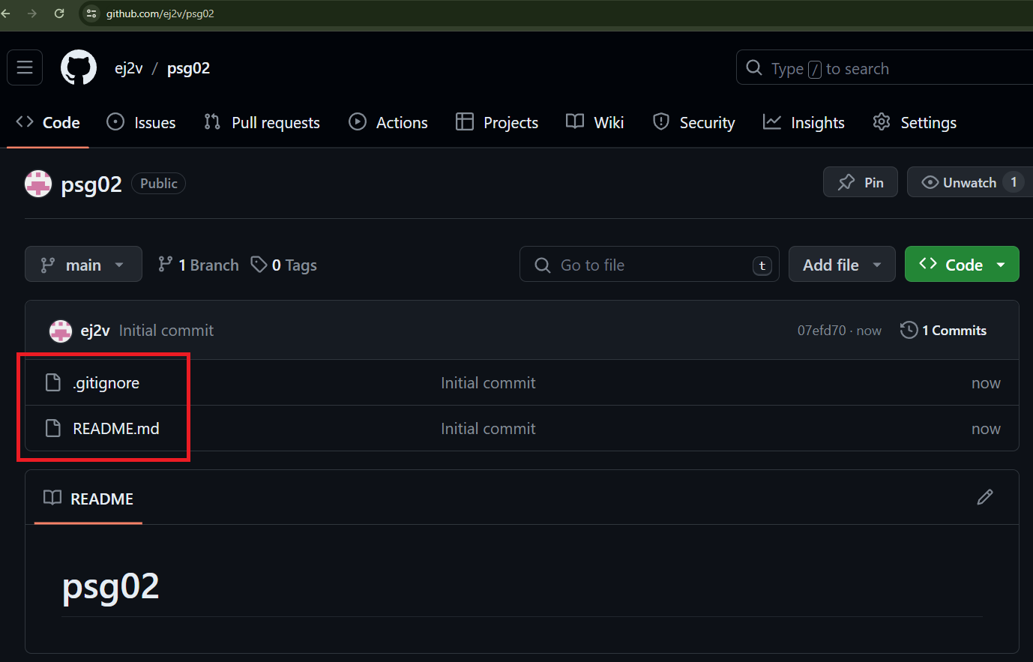This screenshot has width=1033, height=662.
Task: Expand the main branch dropdown
Action: tap(83, 265)
